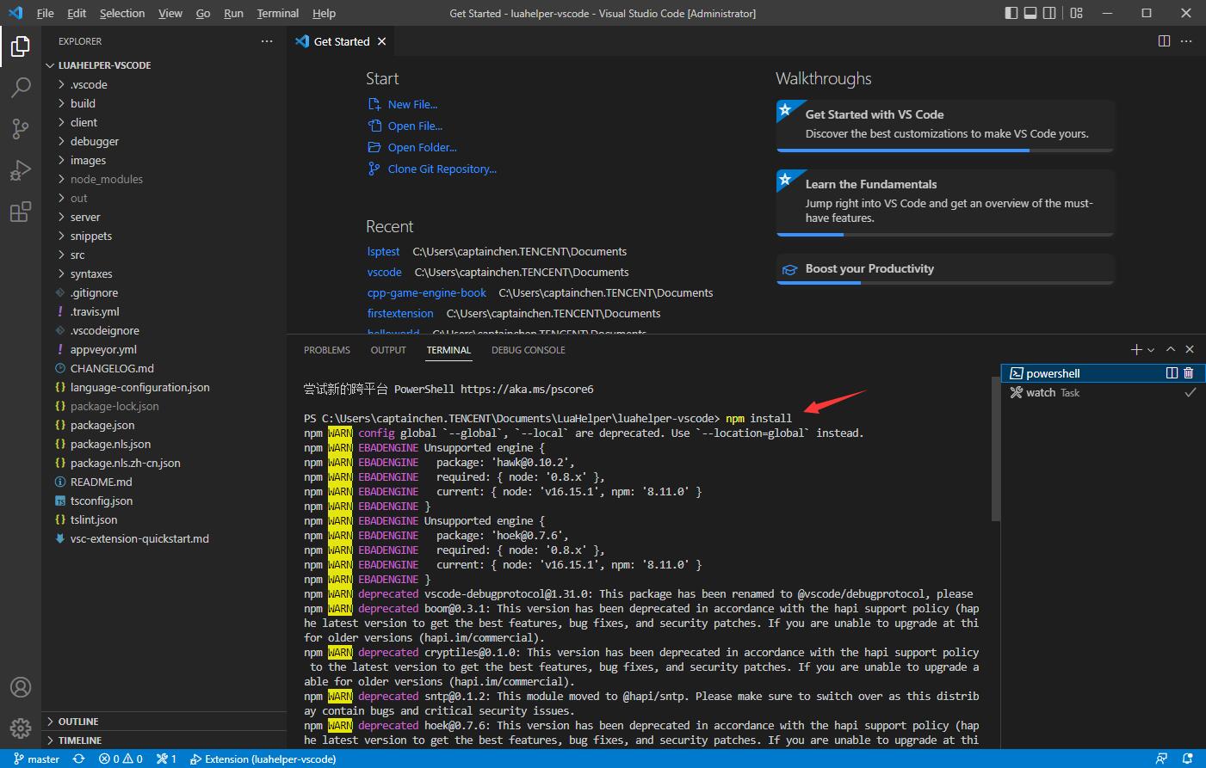Screen dimensions: 1206x768
Task: Open editor More Actions ellipsis
Action: pos(1186,41)
